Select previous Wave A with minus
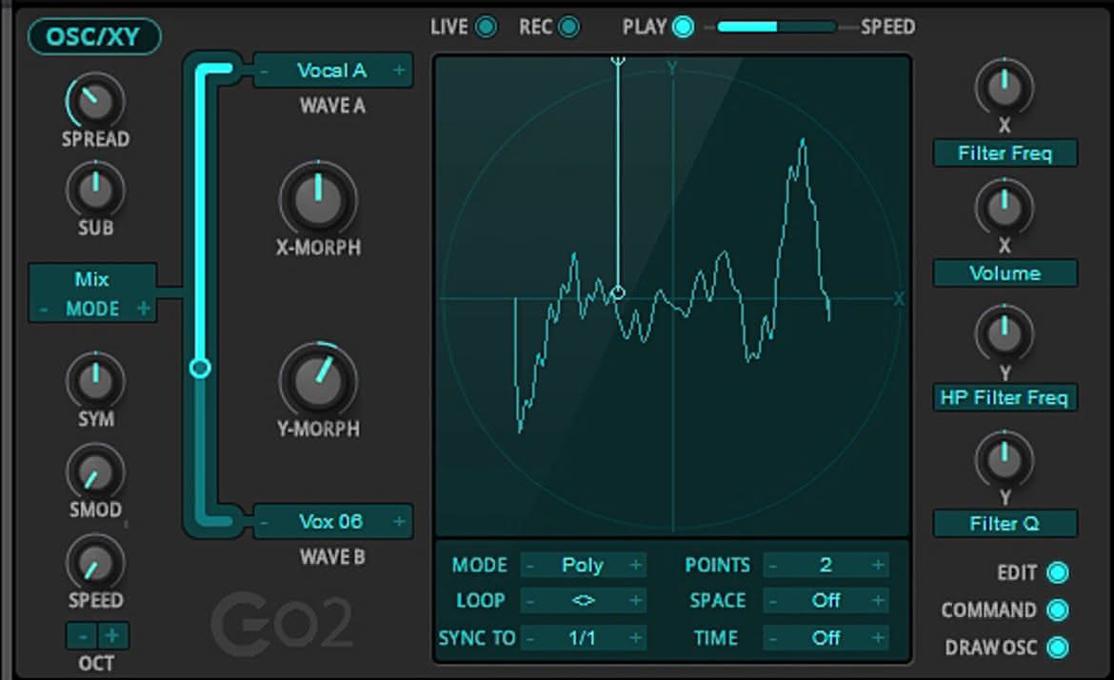Image resolution: width=1114 pixels, height=680 pixels. tap(265, 70)
